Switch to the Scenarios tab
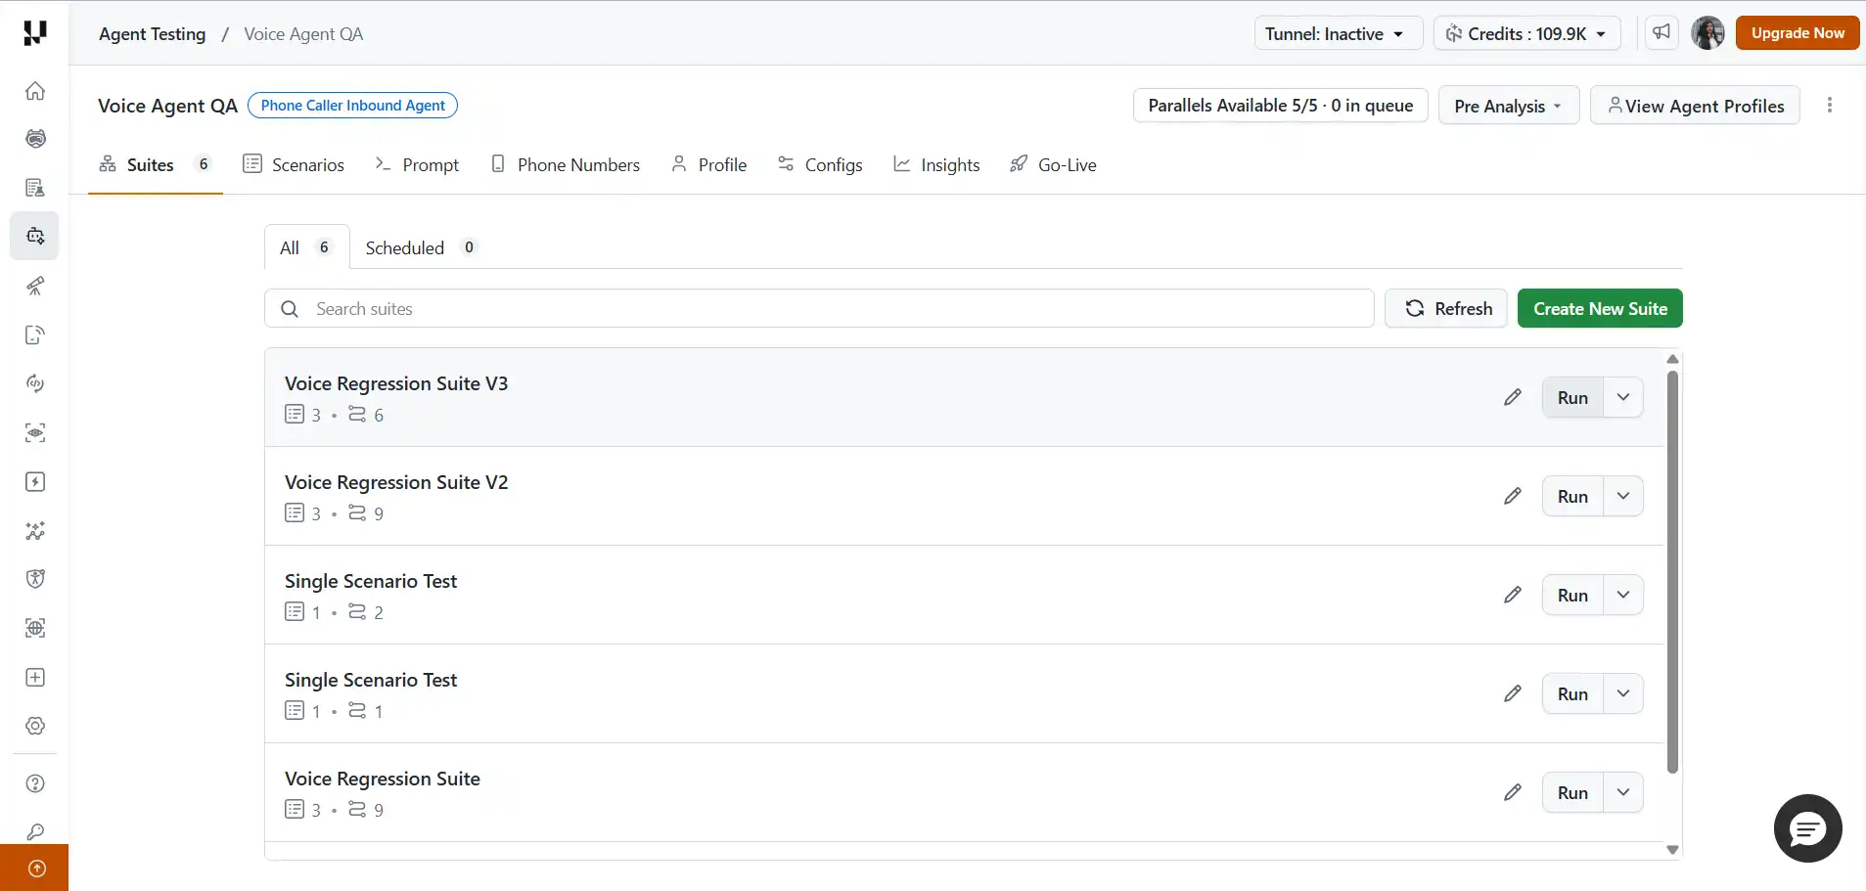The image size is (1866, 891). coord(294,164)
